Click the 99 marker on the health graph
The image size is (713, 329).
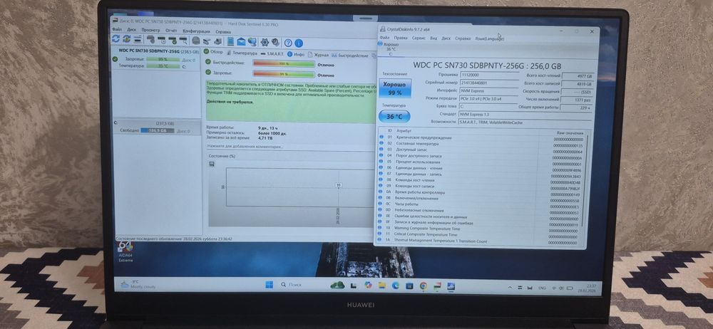(x=338, y=185)
